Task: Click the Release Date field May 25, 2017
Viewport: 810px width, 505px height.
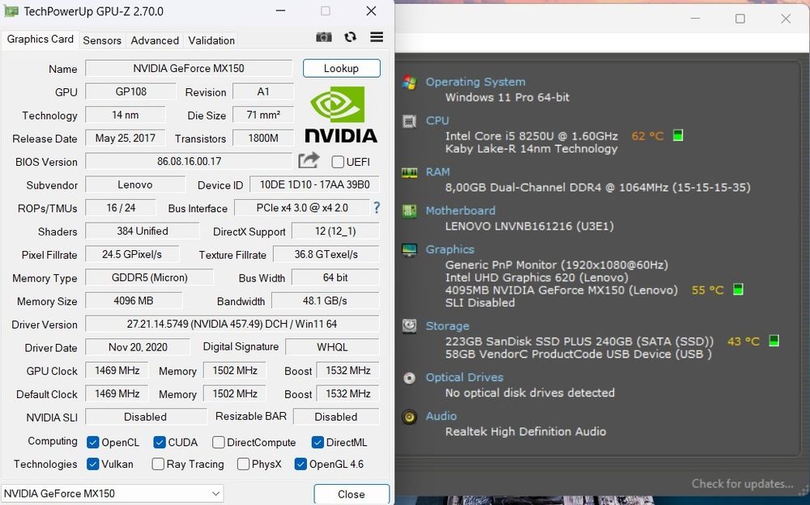Action: click(x=125, y=138)
